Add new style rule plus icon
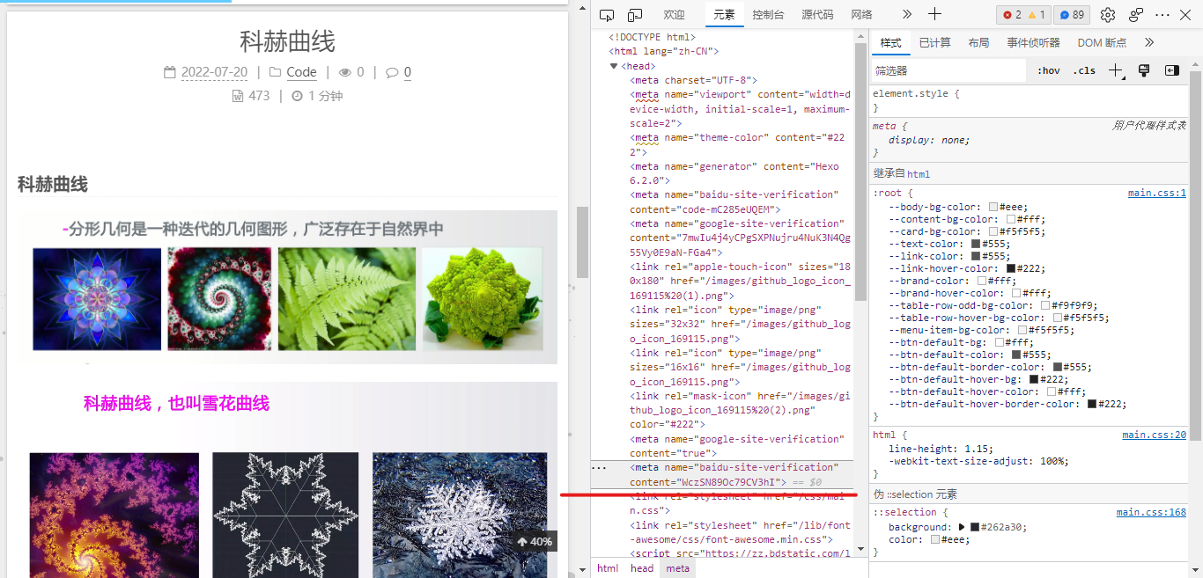Image resolution: width=1203 pixels, height=578 pixels. 1116,70
